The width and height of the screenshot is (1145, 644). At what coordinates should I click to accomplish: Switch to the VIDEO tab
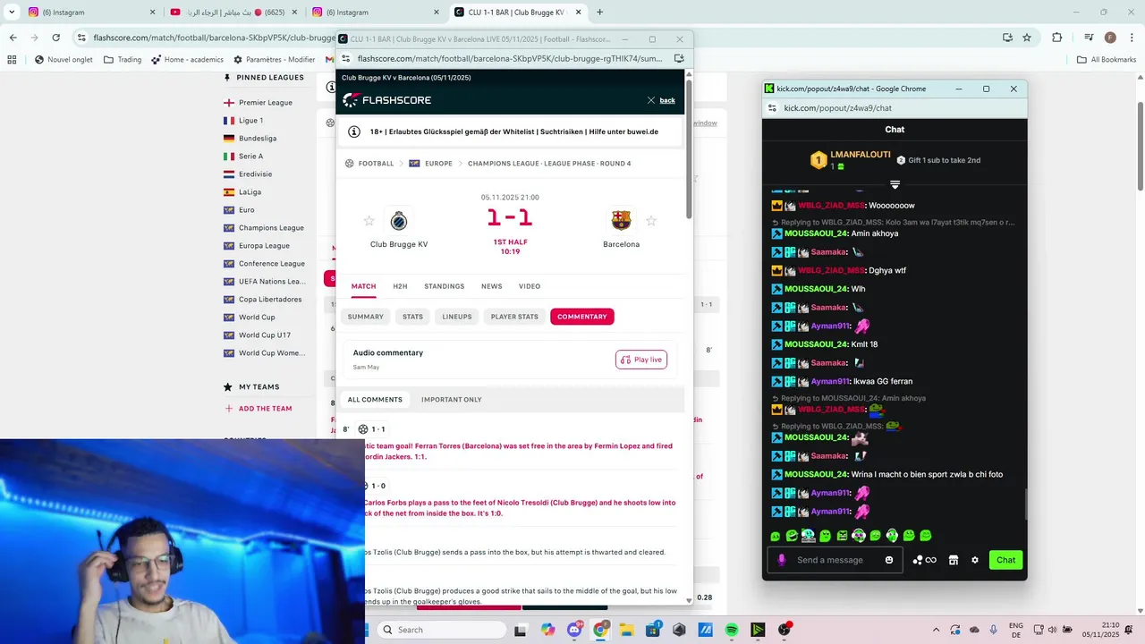[x=530, y=286]
